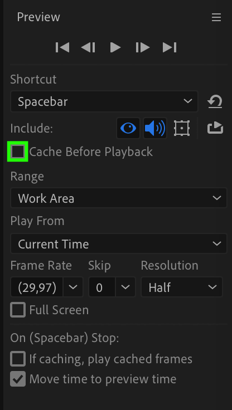
Task: Open the Preview panel menu
Action: click(216, 17)
